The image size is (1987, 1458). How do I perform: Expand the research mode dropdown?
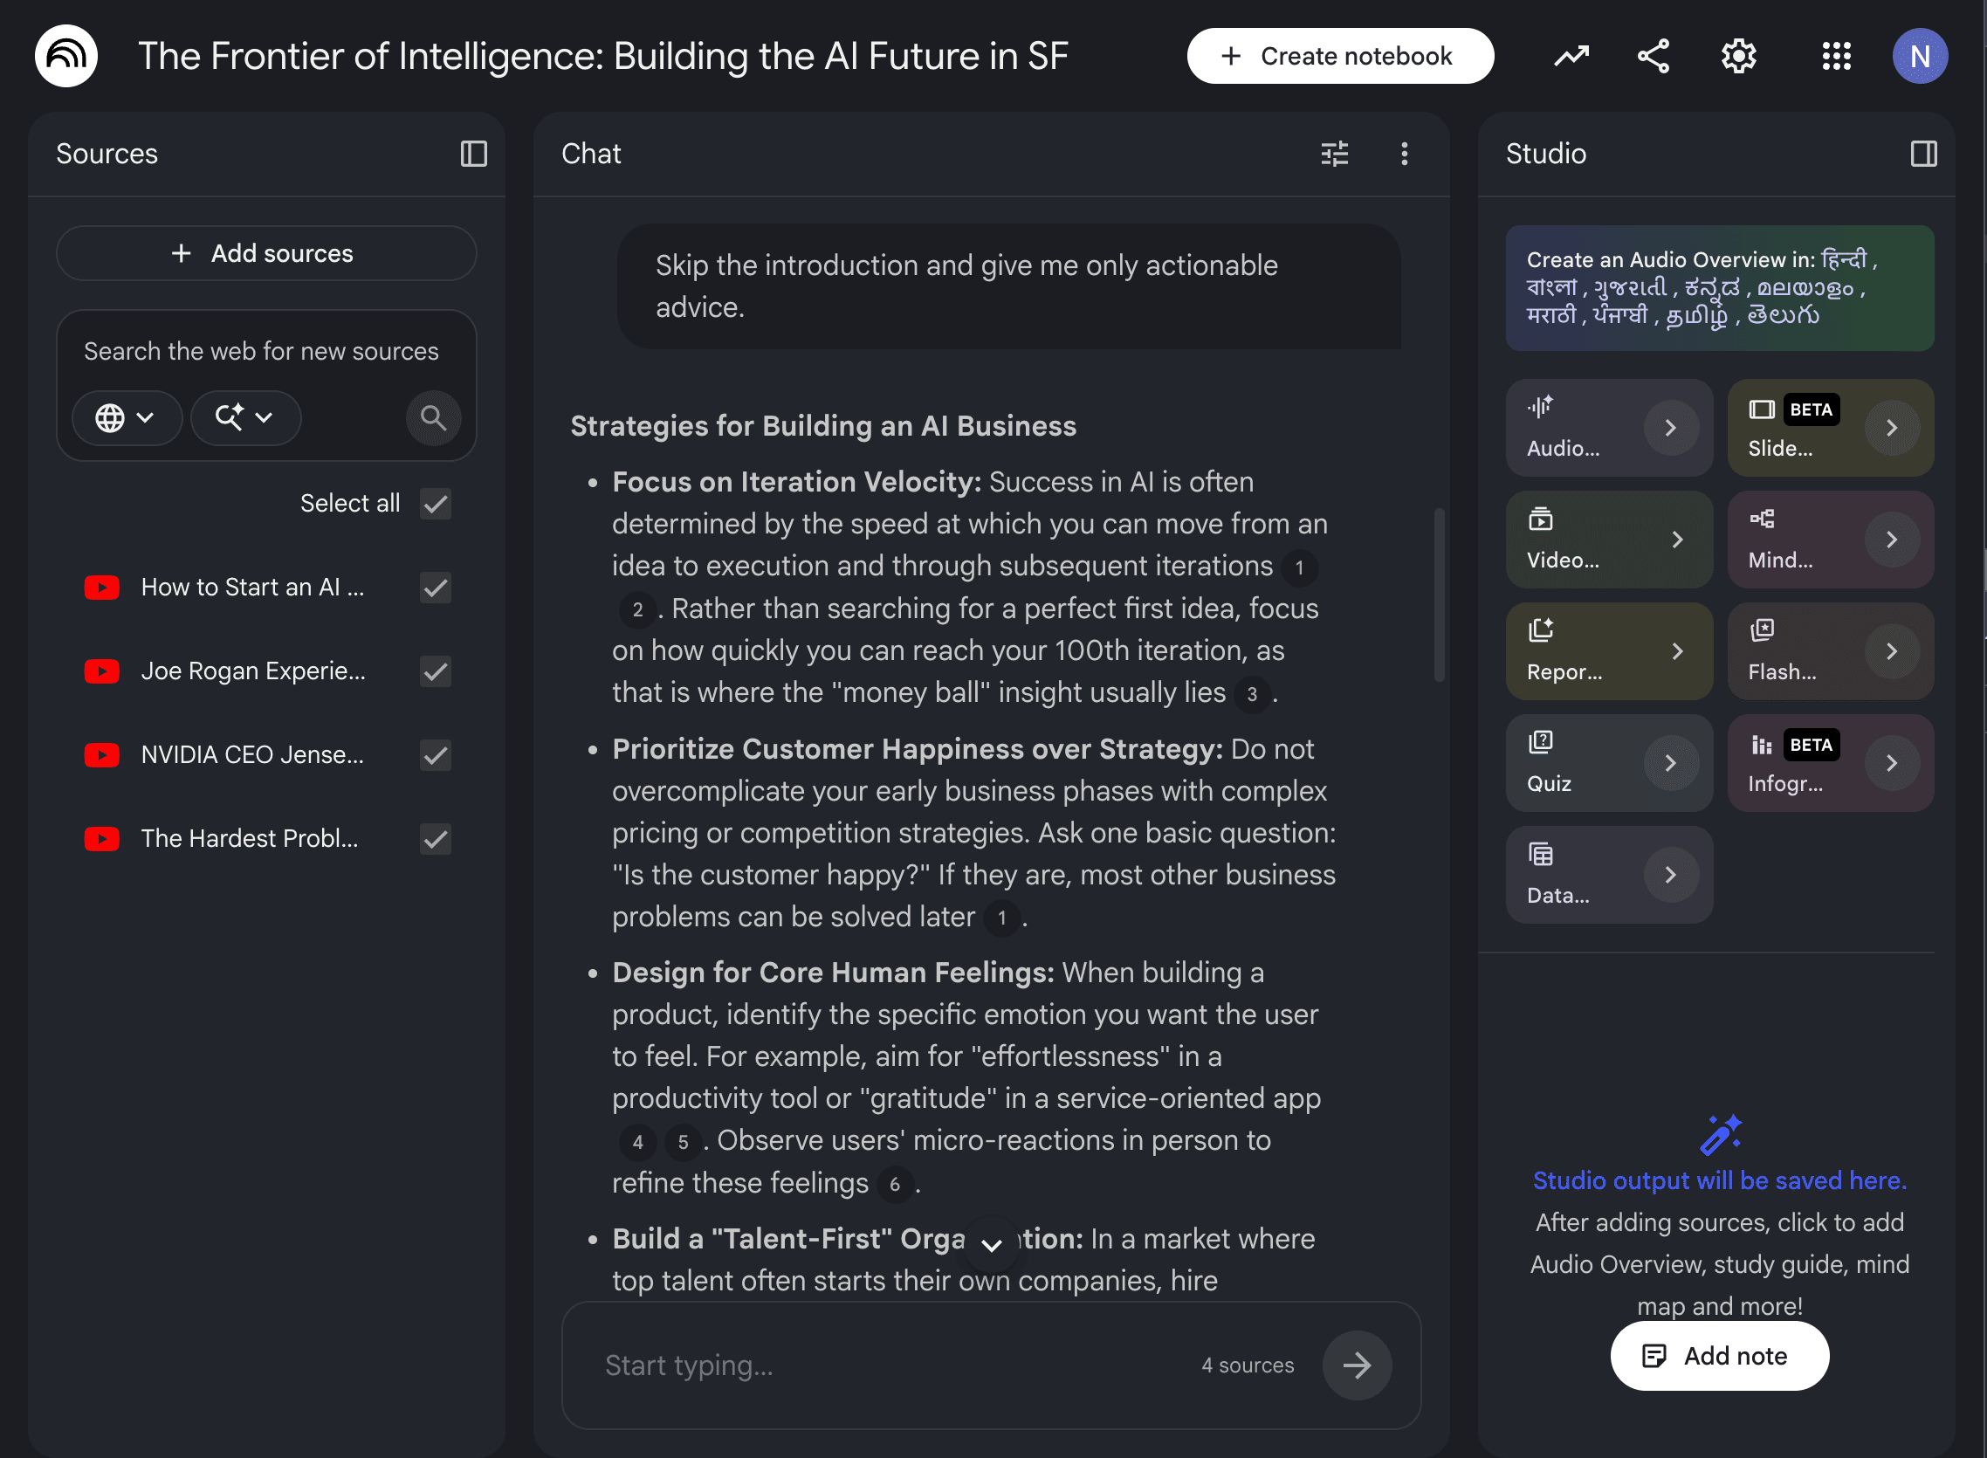245,417
